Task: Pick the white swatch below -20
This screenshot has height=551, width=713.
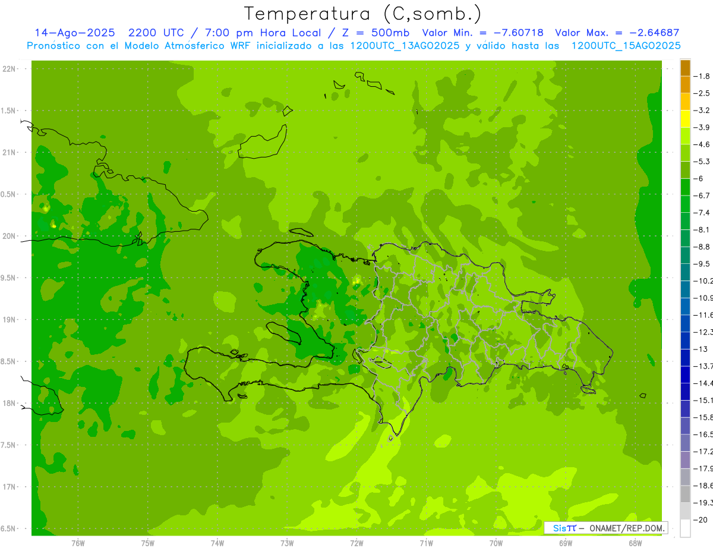Action: pos(685,528)
